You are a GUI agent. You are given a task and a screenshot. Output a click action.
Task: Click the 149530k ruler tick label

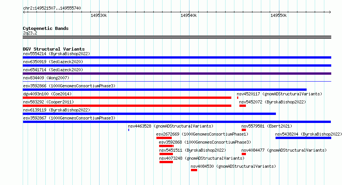[x=99, y=15]
